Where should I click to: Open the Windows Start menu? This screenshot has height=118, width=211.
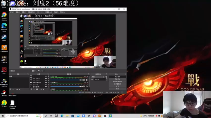tap(3, 116)
